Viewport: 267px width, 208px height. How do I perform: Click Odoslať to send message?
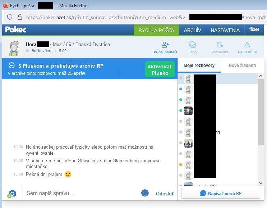click(x=165, y=194)
